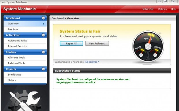Maximize the iolo System Mechanic window

point(165,1)
